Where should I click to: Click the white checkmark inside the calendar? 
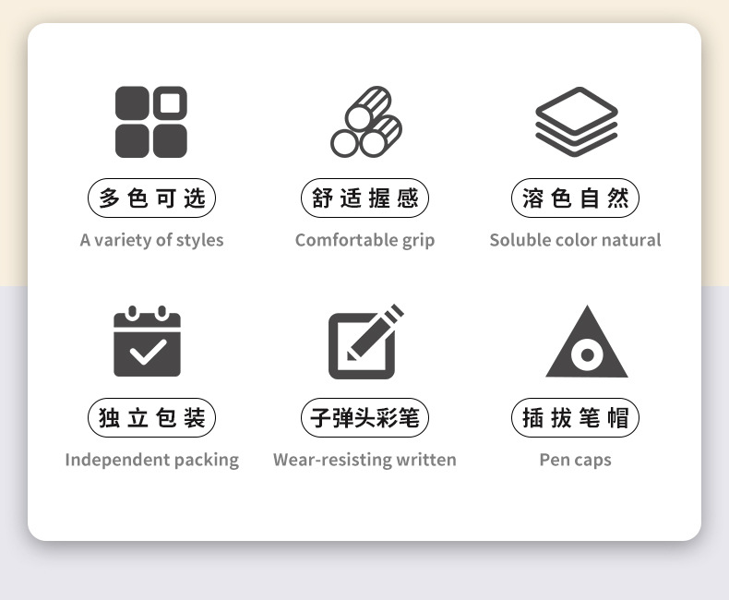point(148,352)
